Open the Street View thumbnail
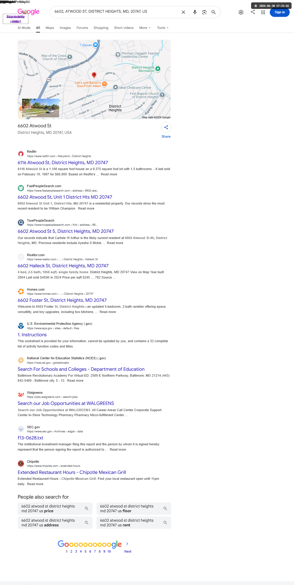 [x=41, y=108]
